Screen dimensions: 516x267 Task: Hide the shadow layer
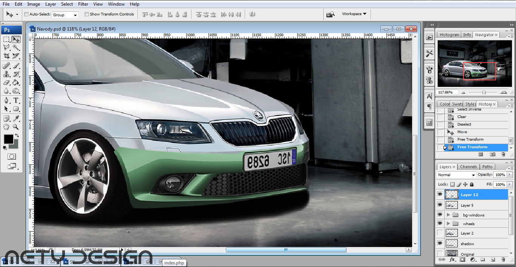tap(440, 244)
